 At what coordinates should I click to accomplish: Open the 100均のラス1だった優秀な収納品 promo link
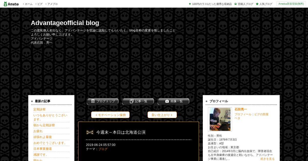(212, 4)
